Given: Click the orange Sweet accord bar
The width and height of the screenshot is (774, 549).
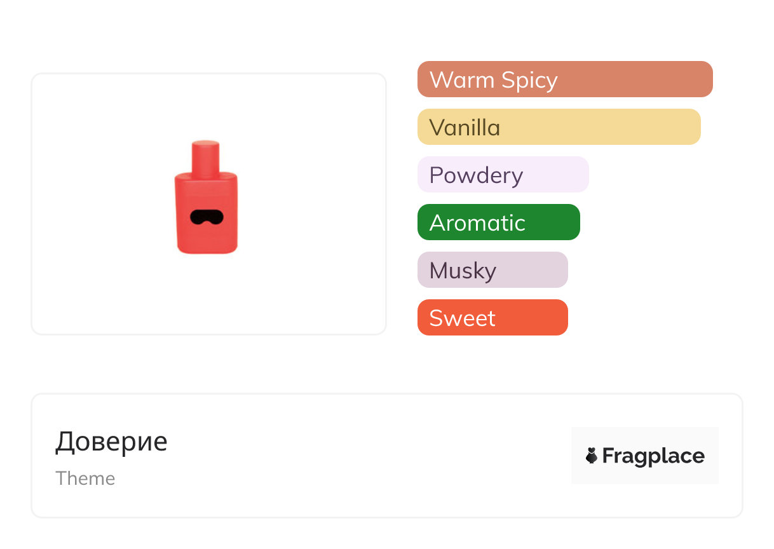Looking at the screenshot, I should coord(492,318).
